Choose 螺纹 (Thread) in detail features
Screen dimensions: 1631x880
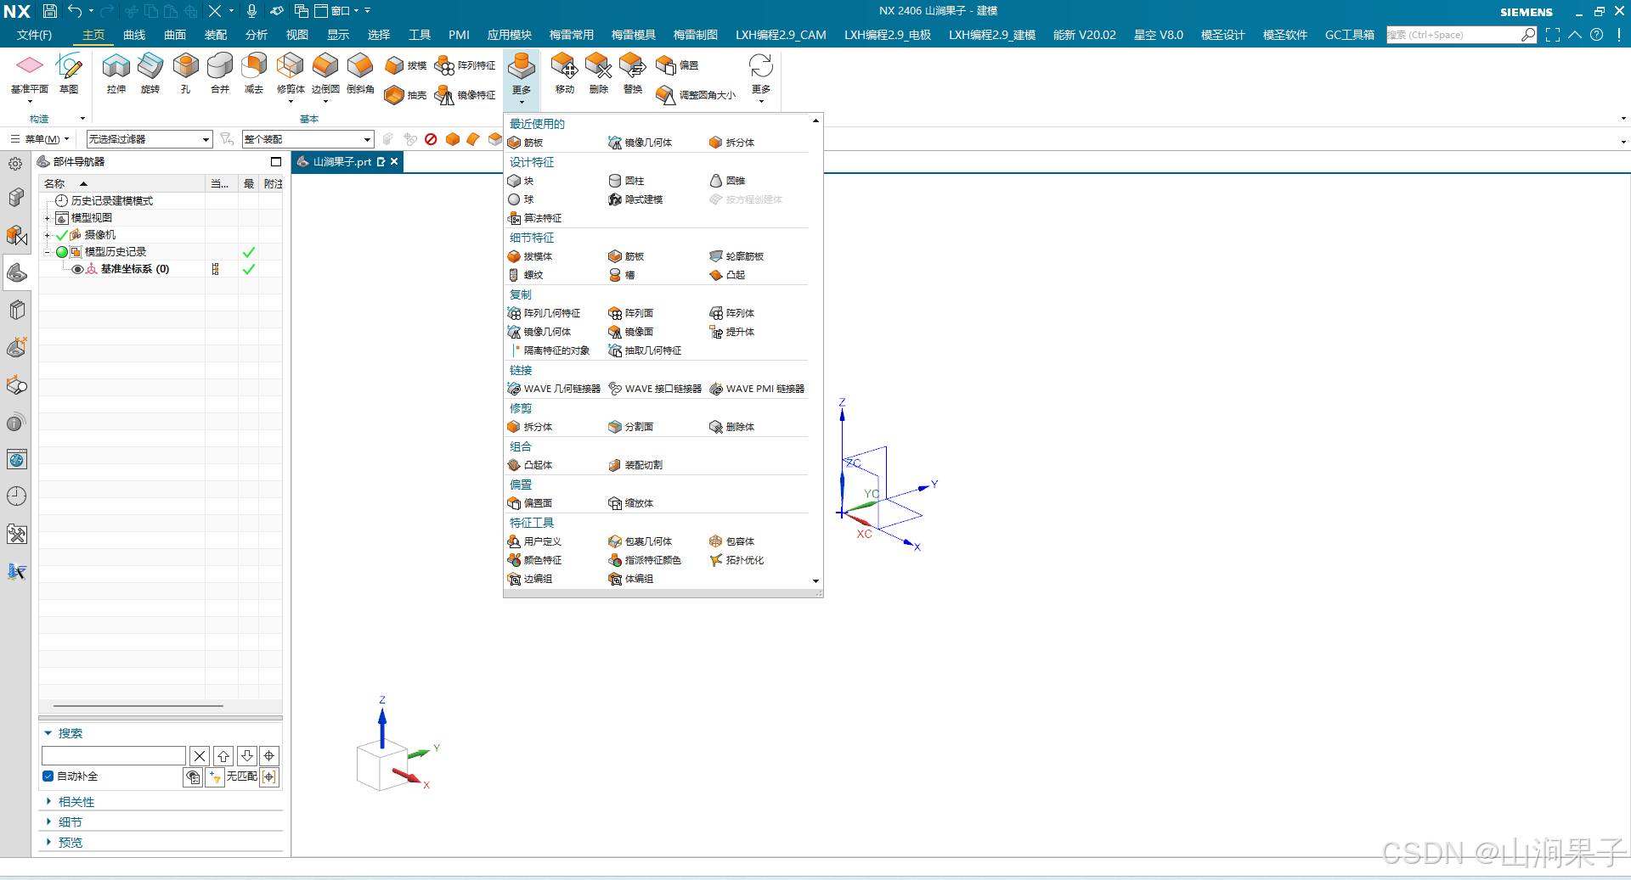pyautogui.click(x=525, y=275)
